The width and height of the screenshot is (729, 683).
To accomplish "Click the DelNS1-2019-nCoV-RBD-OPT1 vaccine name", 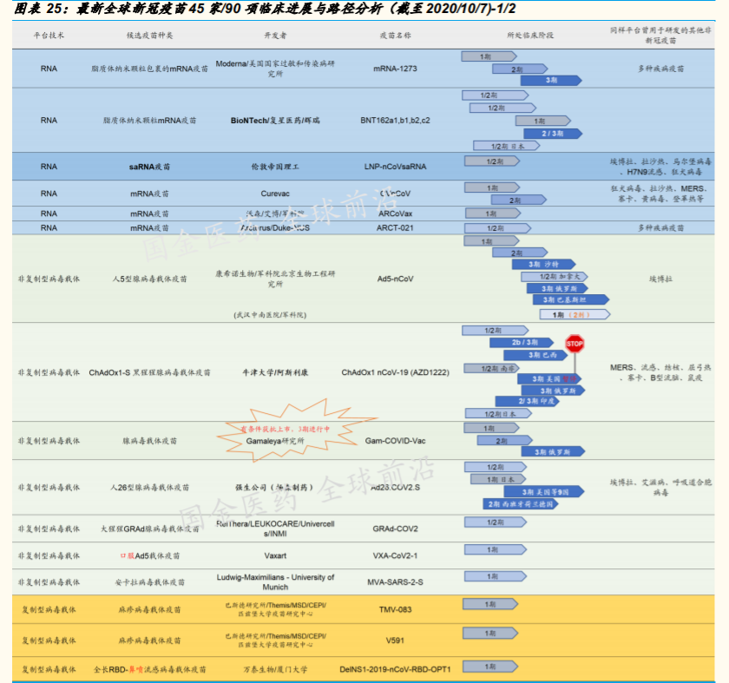I will [x=395, y=669].
